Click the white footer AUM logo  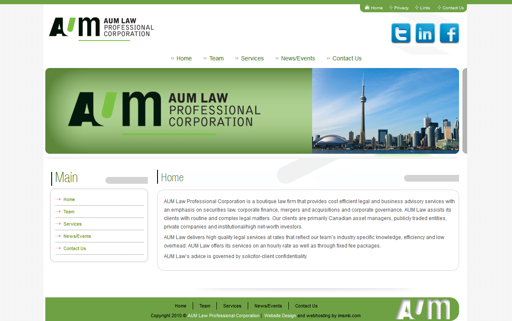pos(423,309)
